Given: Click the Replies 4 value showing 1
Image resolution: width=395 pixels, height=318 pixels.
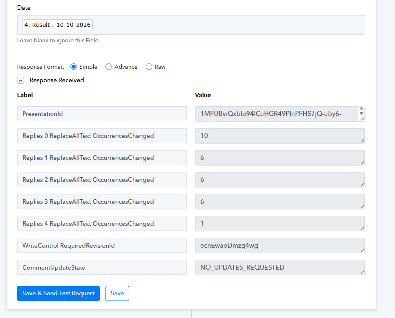Looking at the screenshot, I should [280, 224].
